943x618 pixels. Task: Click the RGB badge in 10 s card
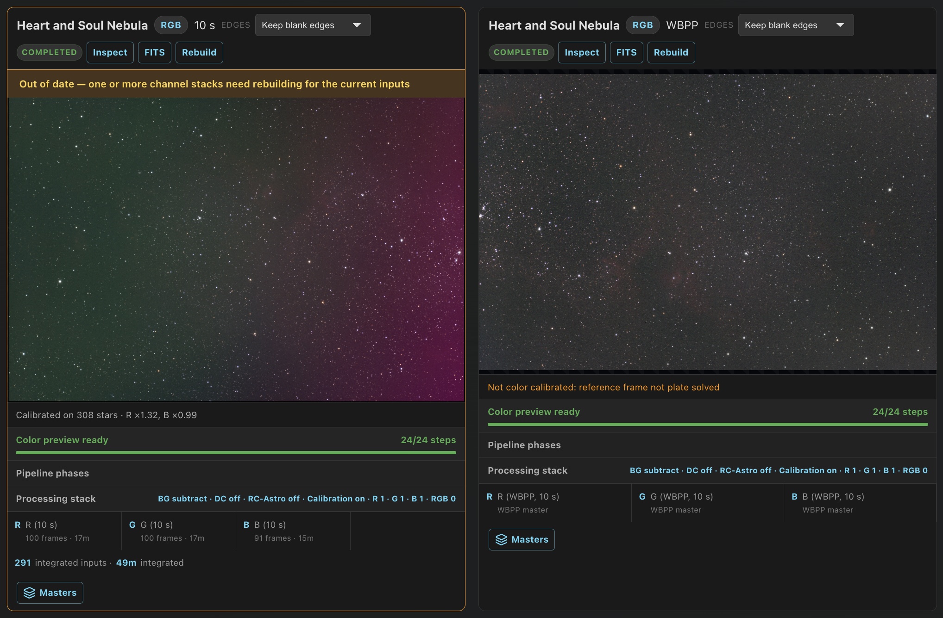[171, 25]
